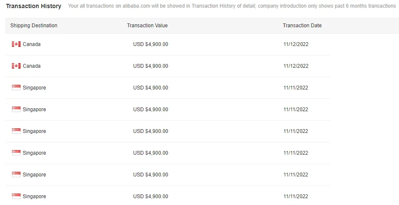Click the fourth Singapore flag icon
This screenshot has width=399, height=205.
pos(16,153)
